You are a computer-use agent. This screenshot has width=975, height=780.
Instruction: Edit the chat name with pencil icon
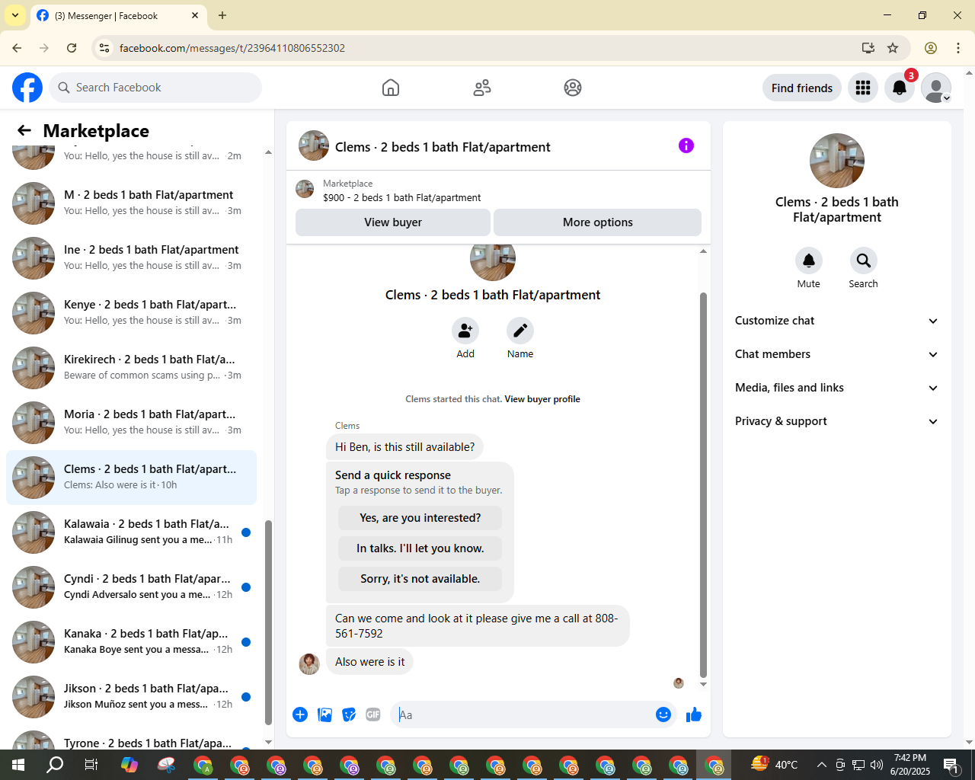[x=520, y=331]
